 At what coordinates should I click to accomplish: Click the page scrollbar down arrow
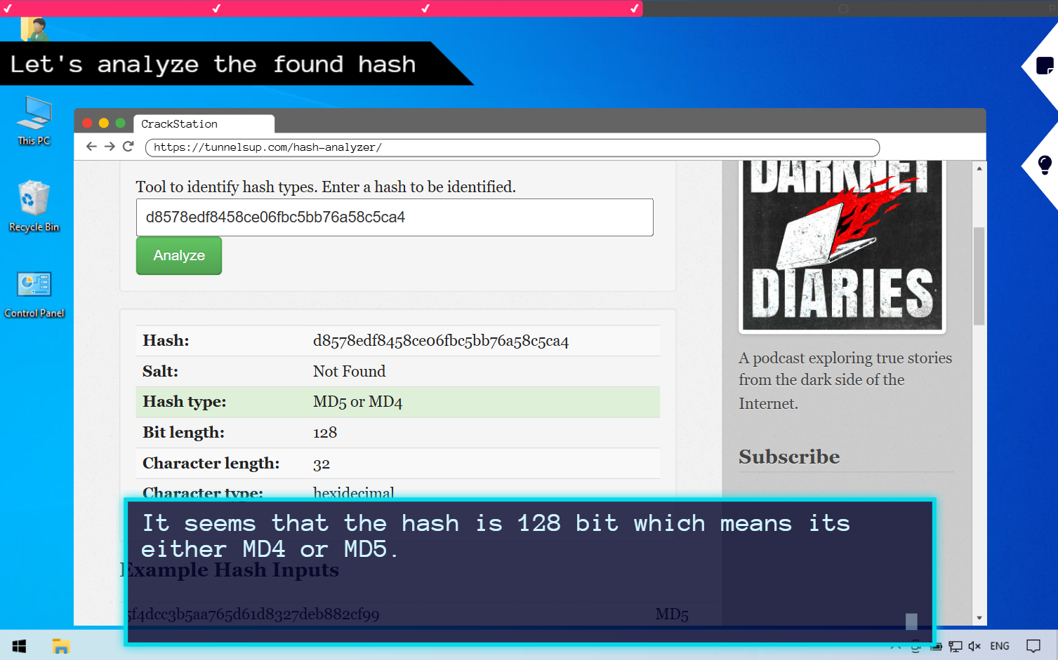979,618
